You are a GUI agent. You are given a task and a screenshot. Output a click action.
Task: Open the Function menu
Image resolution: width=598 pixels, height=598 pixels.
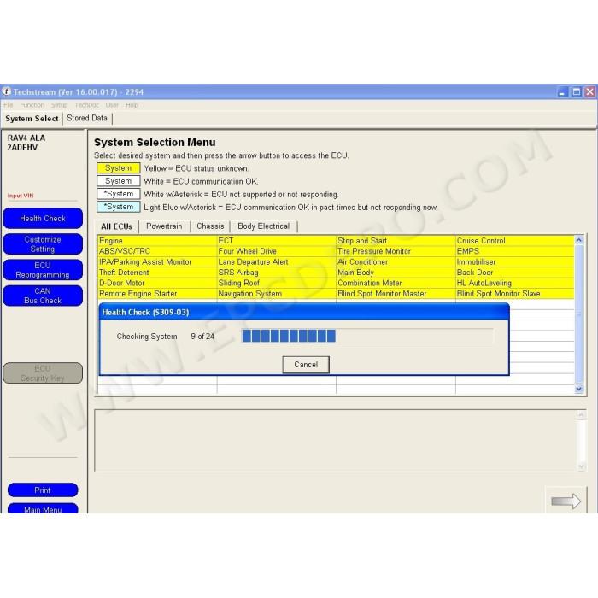32,105
